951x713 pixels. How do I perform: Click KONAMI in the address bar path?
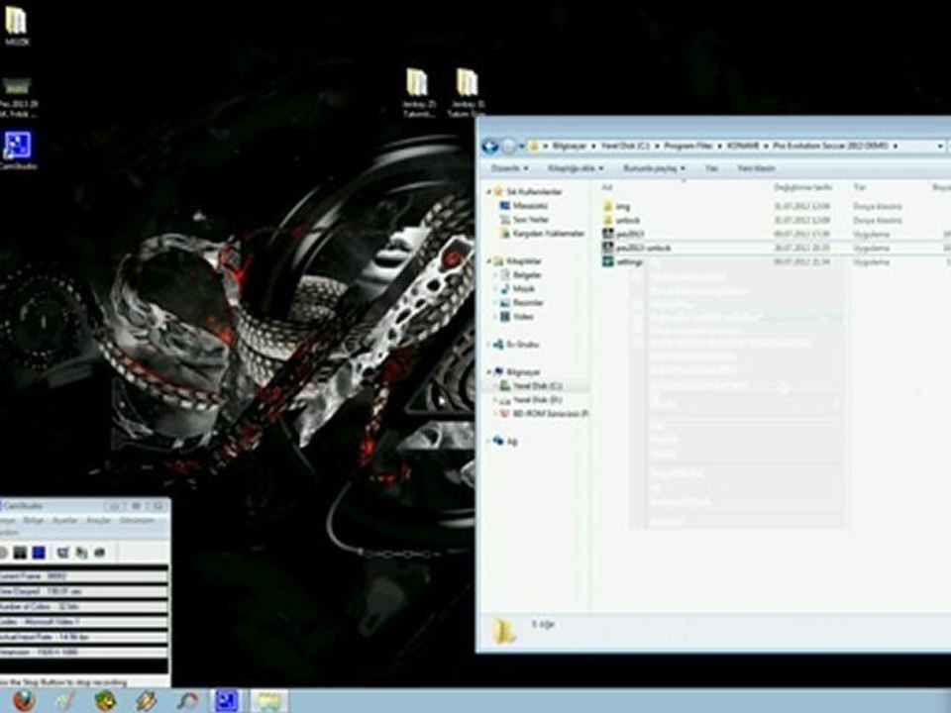[x=743, y=147]
